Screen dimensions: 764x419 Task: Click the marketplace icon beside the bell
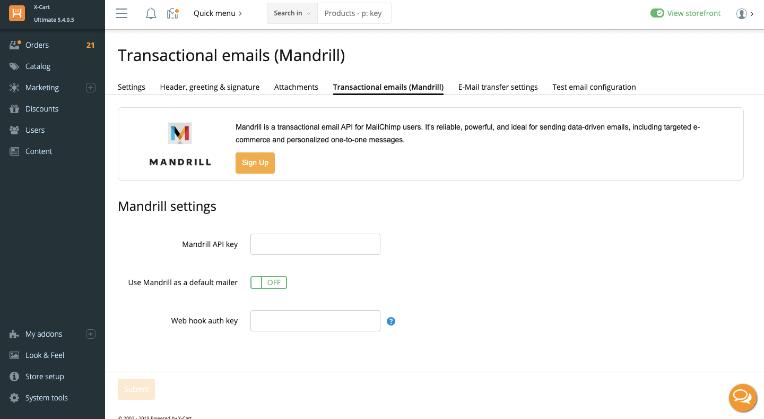pyautogui.click(x=172, y=13)
